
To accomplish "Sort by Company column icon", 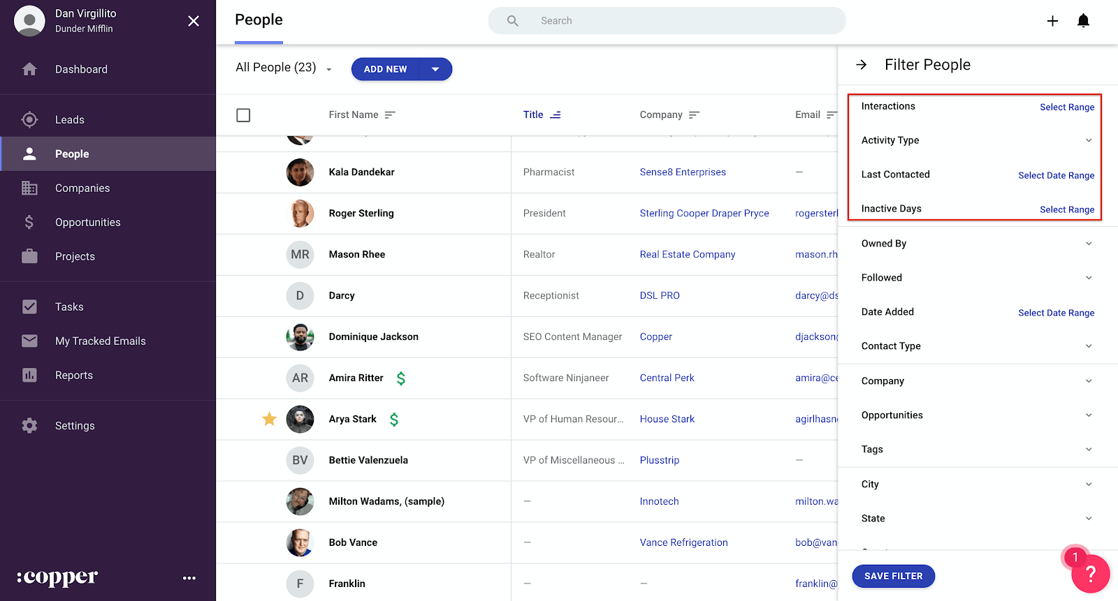I will click(694, 114).
